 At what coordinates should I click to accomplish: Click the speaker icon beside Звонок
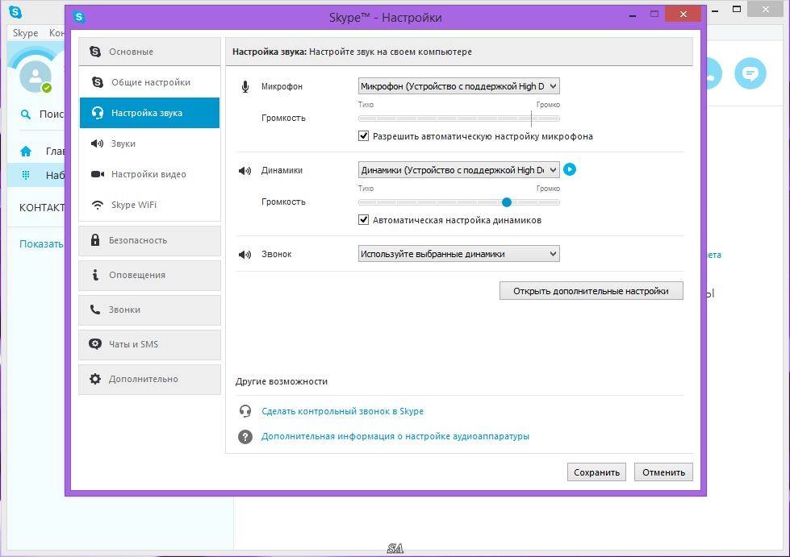pos(245,255)
